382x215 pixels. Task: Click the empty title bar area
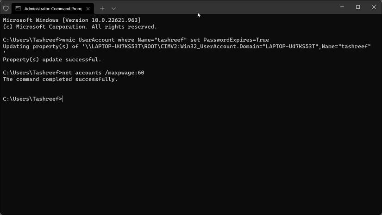[x=232, y=8]
